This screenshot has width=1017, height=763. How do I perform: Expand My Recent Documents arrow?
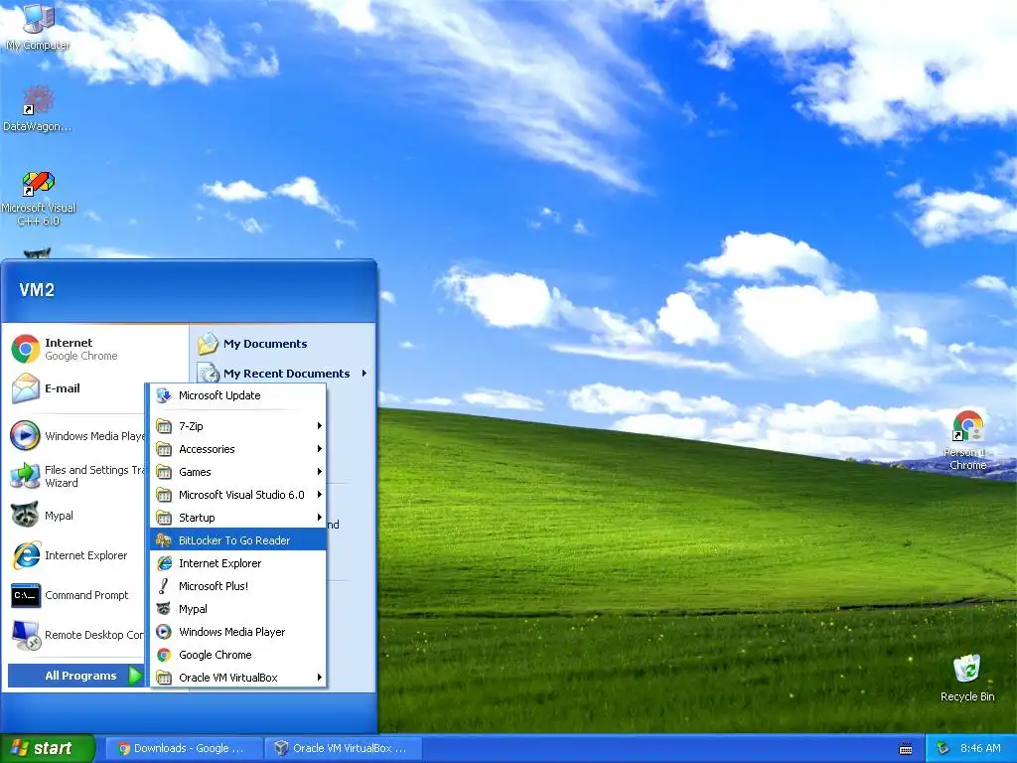point(363,374)
